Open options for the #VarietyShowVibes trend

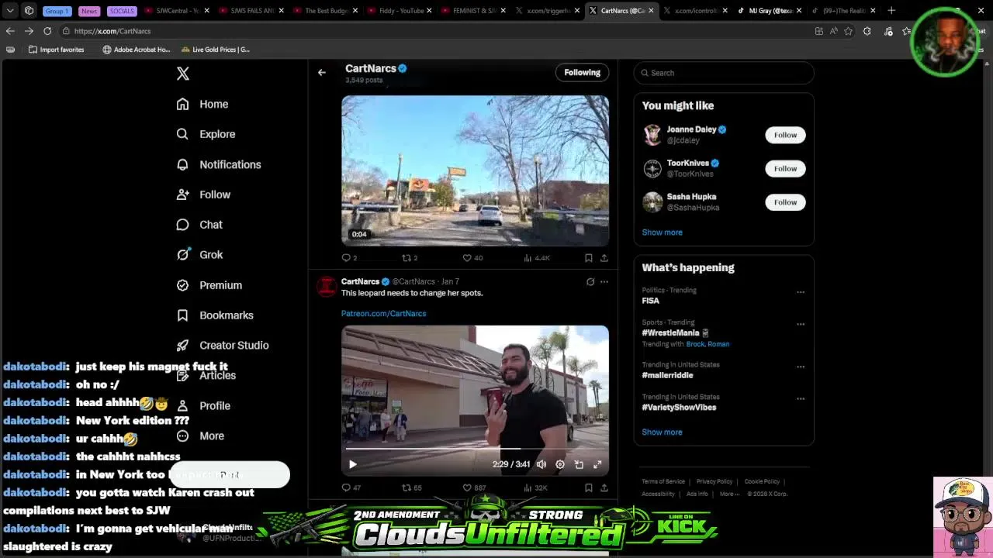801,398
